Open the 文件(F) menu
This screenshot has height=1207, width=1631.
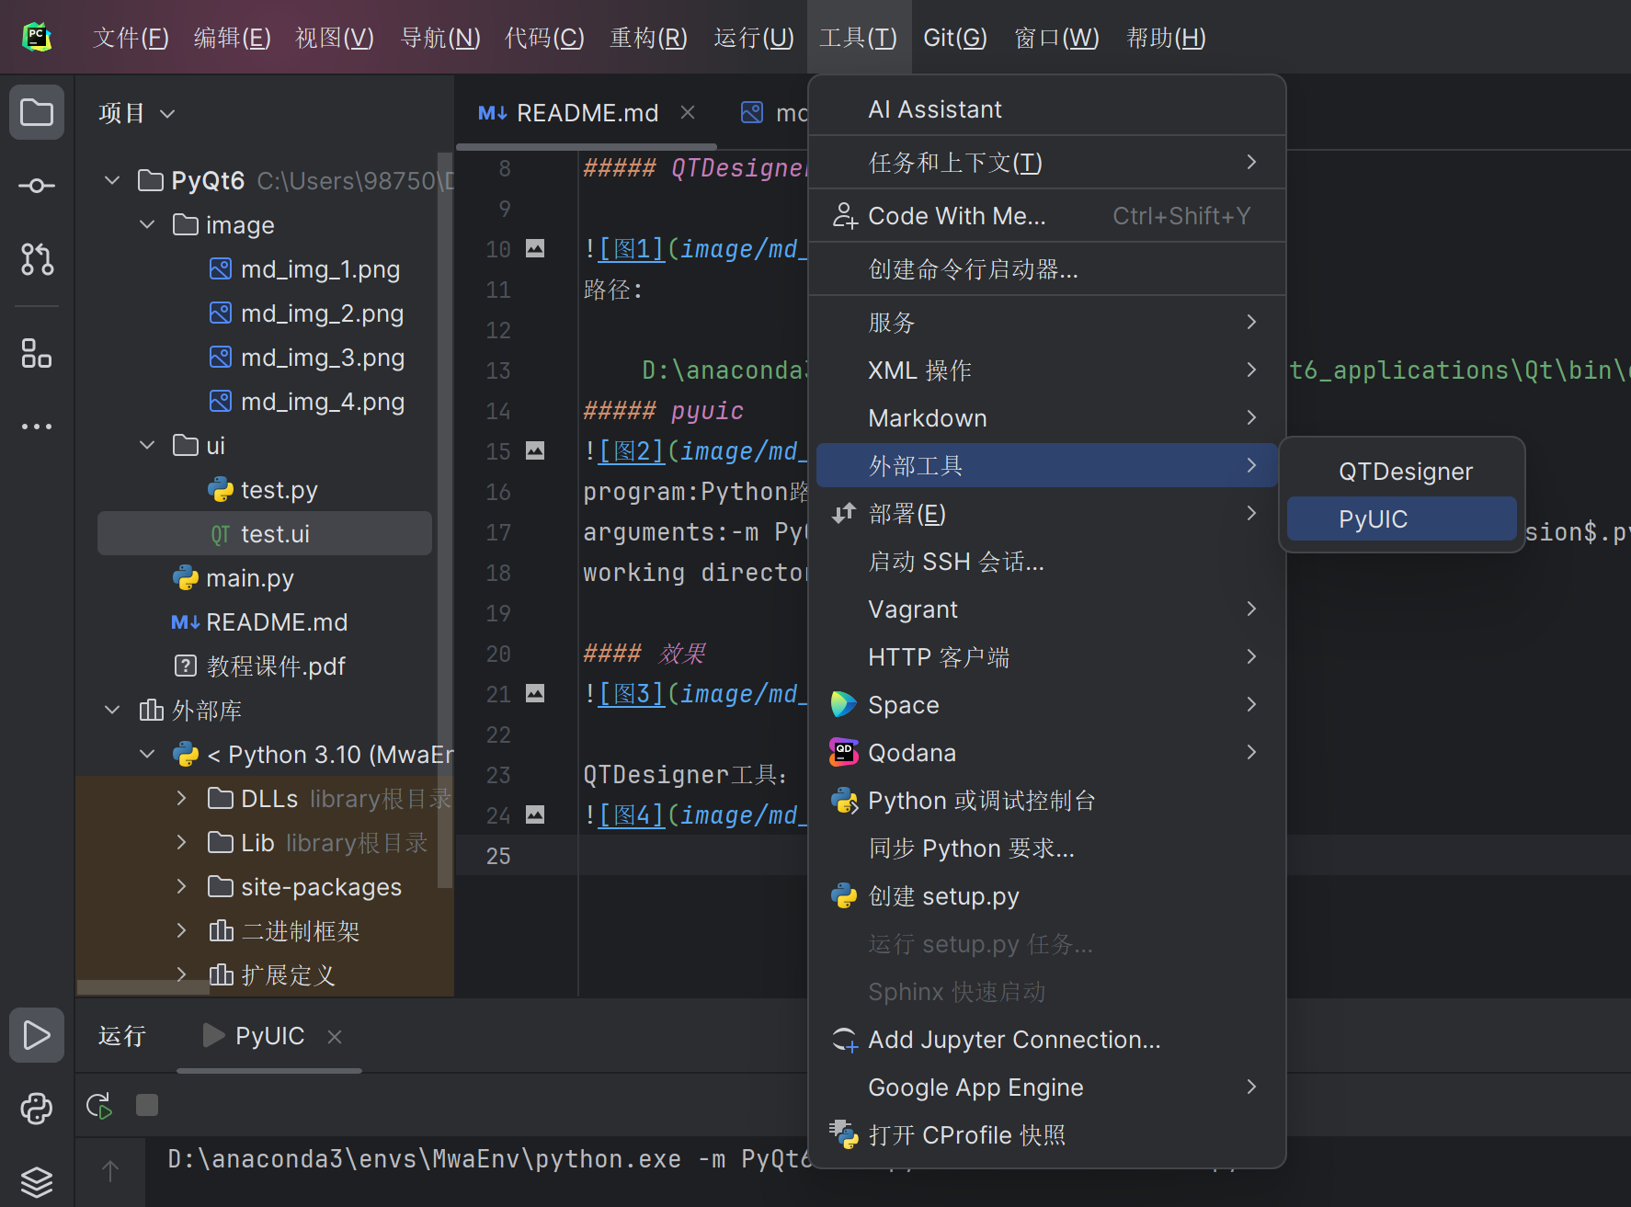point(131,38)
